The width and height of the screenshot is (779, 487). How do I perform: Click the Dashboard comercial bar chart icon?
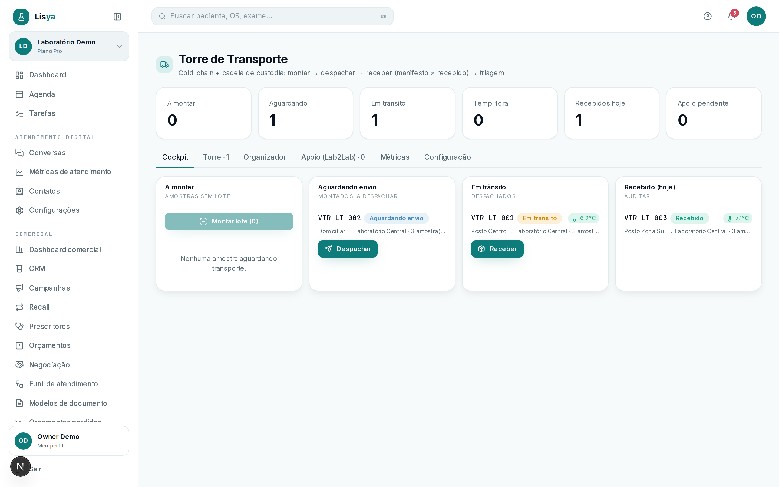tap(19, 250)
